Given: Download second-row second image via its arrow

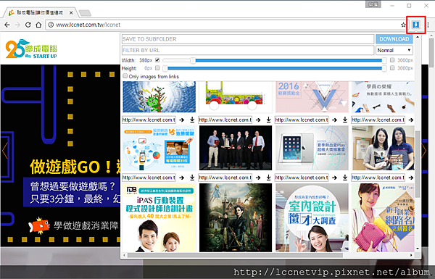Looking at the screenshot, I should coord(268,178).
